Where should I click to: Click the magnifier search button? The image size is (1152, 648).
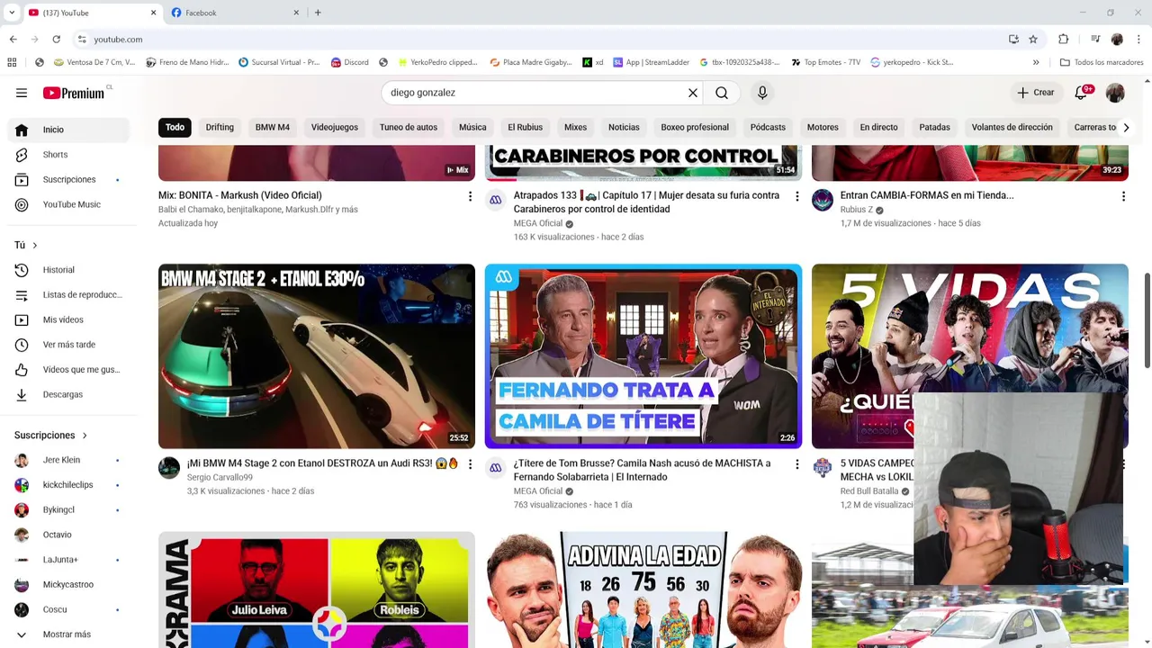pos(722,93)
